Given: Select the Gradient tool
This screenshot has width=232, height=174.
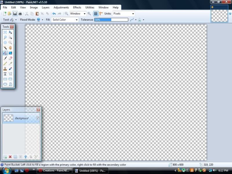Looking at the screenshot, I should 10,53.
